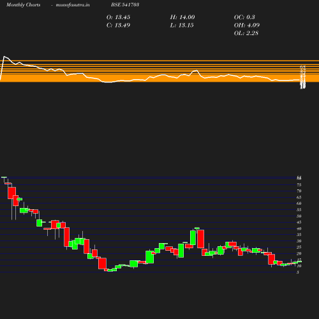Click the 55 price axis label
Image resolution: width=319 pixels, height=319 pixels.
coord(299,210)
